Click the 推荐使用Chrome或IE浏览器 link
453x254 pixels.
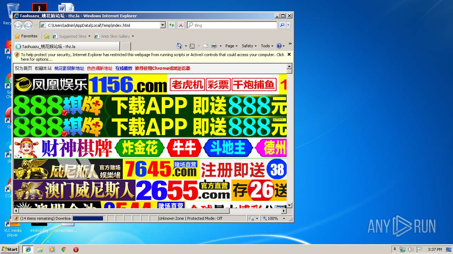[162, 68]
